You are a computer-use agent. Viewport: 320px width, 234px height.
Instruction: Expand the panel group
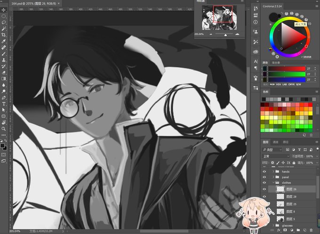[x=273, y=177]
